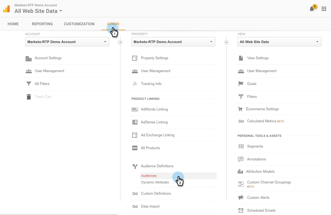Click the All Filters funnel icon
Viewport: 331px width, 215px height.
point(29,84)
